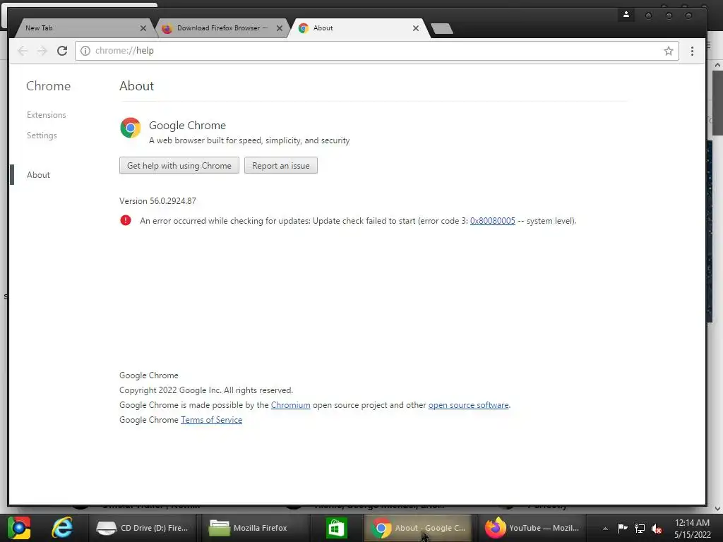Open the Chrome user profile icon
The width and height of the screenshot is (723, 542).
point(626,15)
